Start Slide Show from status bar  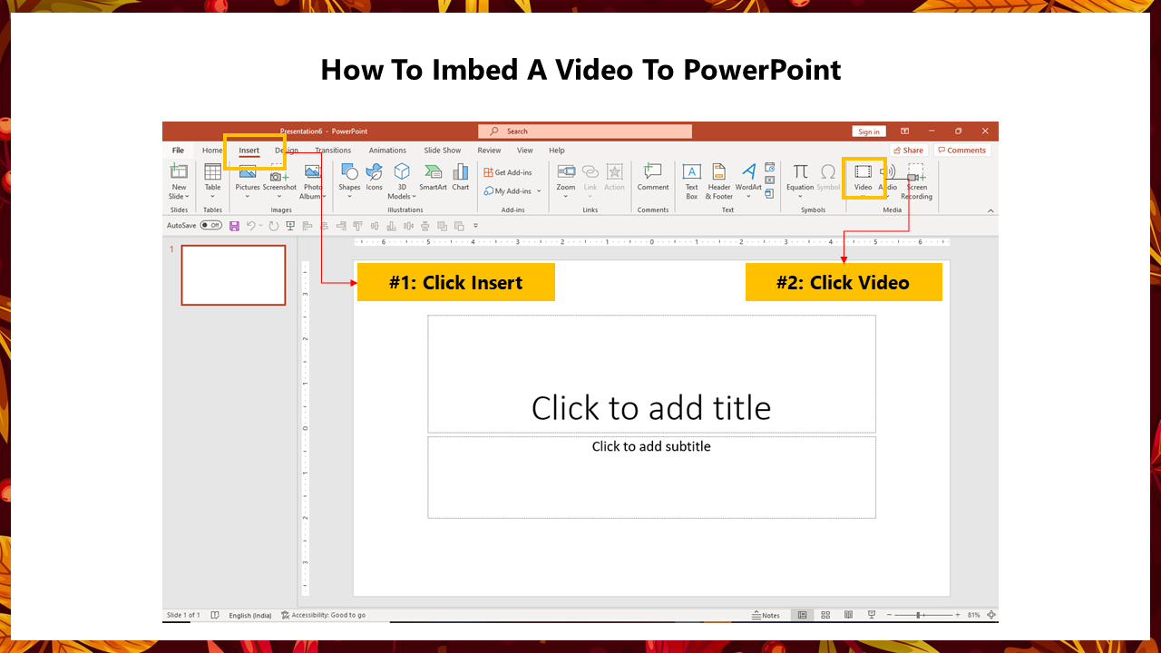coord(871,615)
